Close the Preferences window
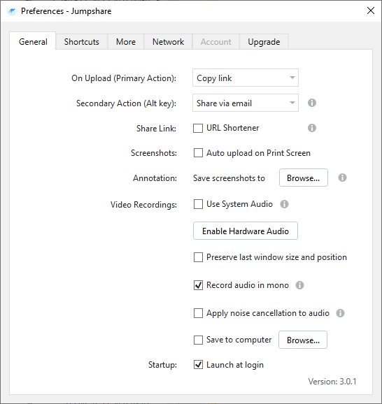The height and width of the screenshot is (404, 382). pyautogui.click(x=371, y=10)
